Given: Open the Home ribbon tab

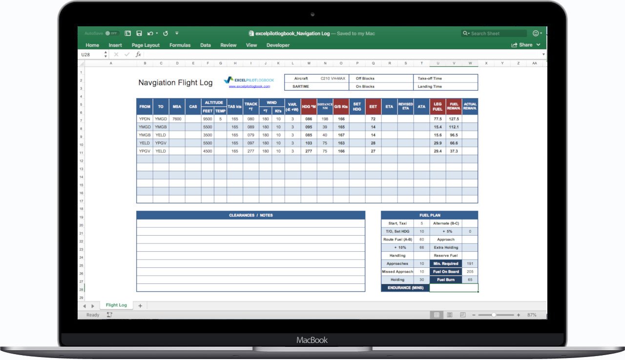Looking at the screenshot, I should [92, 45].
